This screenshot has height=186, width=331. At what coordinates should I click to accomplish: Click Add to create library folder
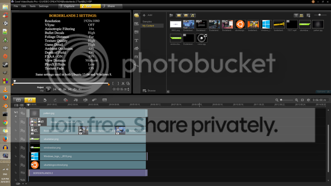coord(147,15)
